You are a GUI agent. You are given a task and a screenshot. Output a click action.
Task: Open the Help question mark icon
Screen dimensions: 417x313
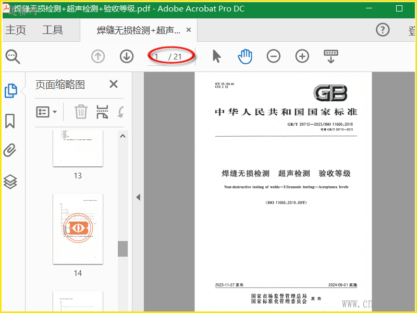[383, 30]
